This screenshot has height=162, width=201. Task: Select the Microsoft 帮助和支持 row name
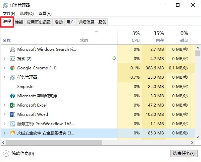(37, 96)
